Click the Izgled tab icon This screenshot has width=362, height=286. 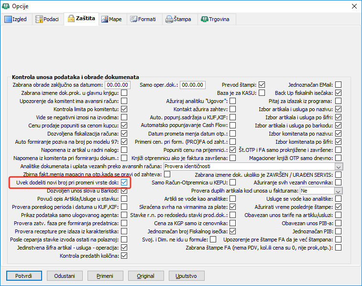[x=8, y=20]
